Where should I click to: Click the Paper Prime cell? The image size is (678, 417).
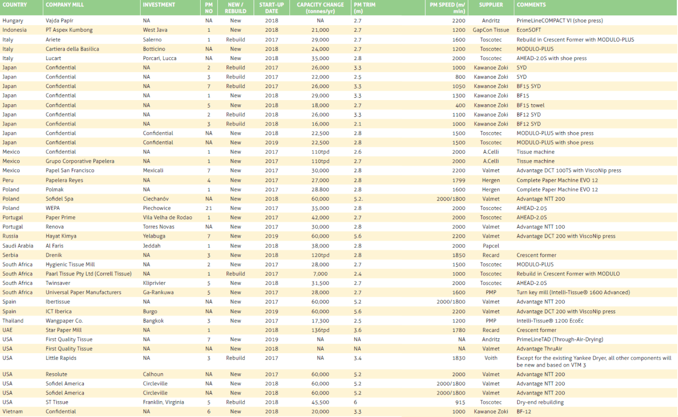tap(60, 218)
